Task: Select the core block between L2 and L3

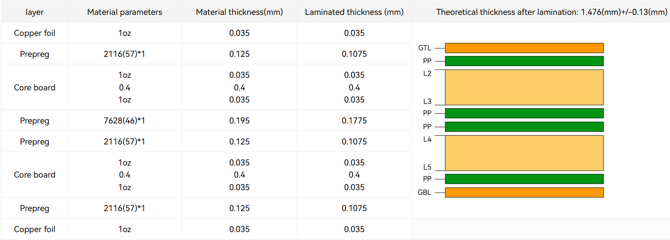Action: pos(524,87)
